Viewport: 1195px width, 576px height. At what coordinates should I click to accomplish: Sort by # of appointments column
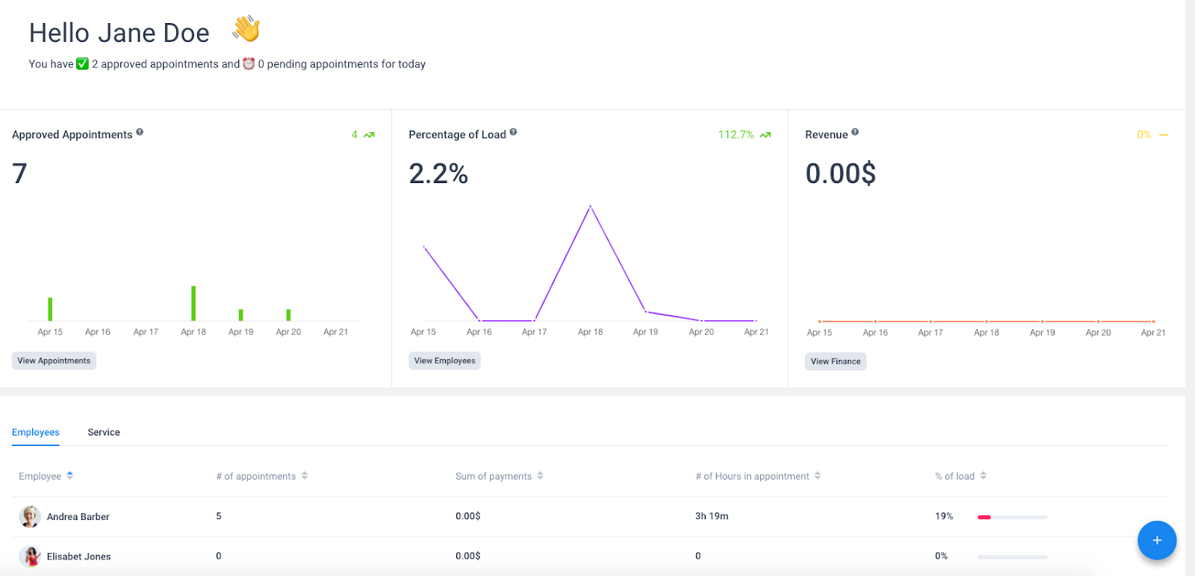click(x=305, y=476)
